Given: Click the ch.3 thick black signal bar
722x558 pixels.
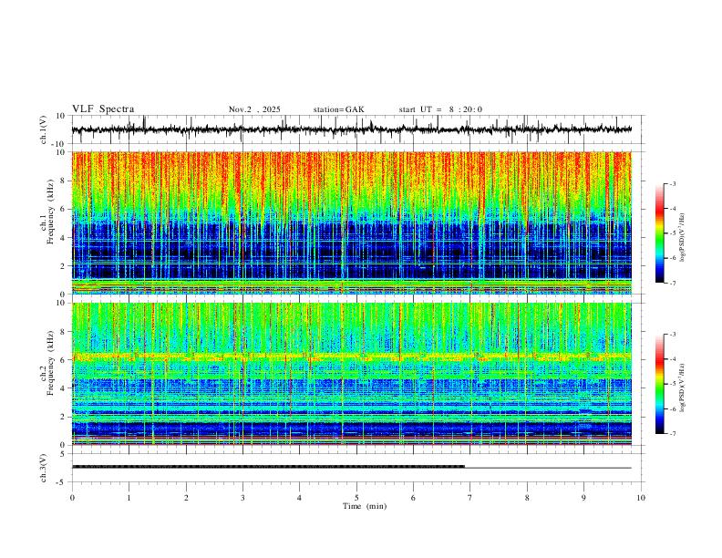Looking at the screenshot, I should click(x=268, y=467).
